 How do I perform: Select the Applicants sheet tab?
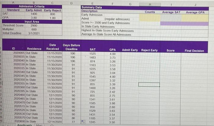coord(24,125)
